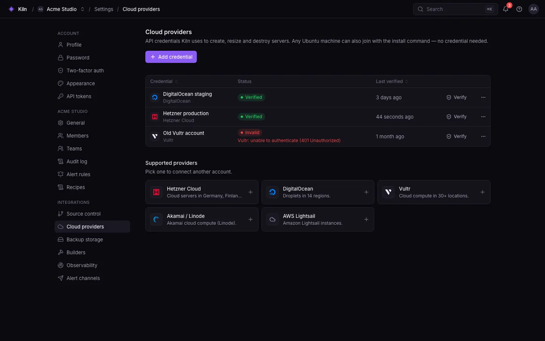This screenshot has width=545, height=341.
Task: Click '44 seconds ago' last verified value
Action: tap(395, 117)
